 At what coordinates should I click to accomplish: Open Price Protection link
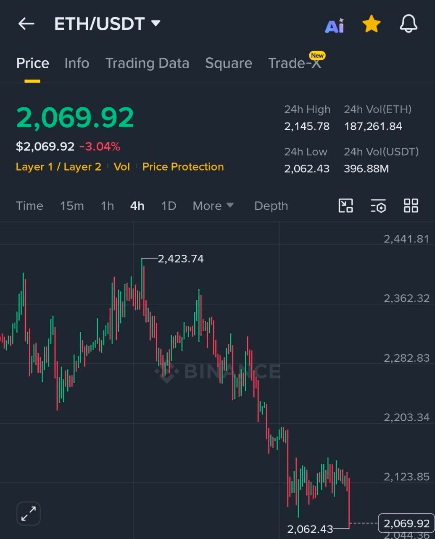pos(183,167)
